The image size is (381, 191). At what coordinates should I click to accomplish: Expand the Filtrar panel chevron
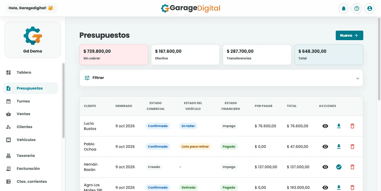point(358,78)
